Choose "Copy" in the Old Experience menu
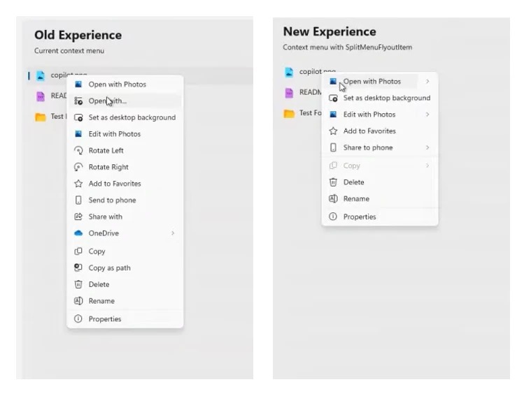The image size is (531, 396). coord(97,251)
